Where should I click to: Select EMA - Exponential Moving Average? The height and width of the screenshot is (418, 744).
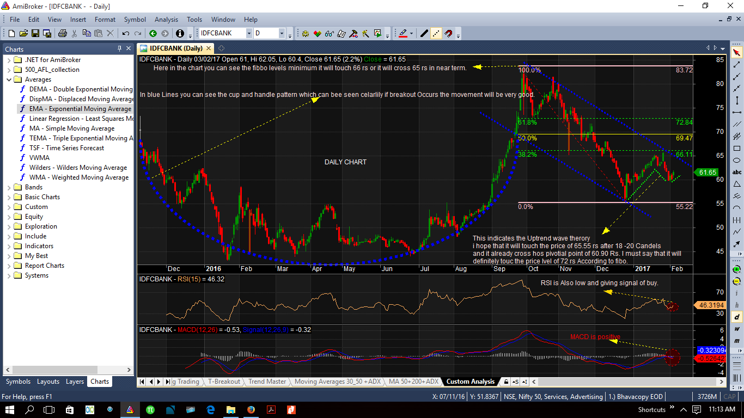tap(80, 109)
